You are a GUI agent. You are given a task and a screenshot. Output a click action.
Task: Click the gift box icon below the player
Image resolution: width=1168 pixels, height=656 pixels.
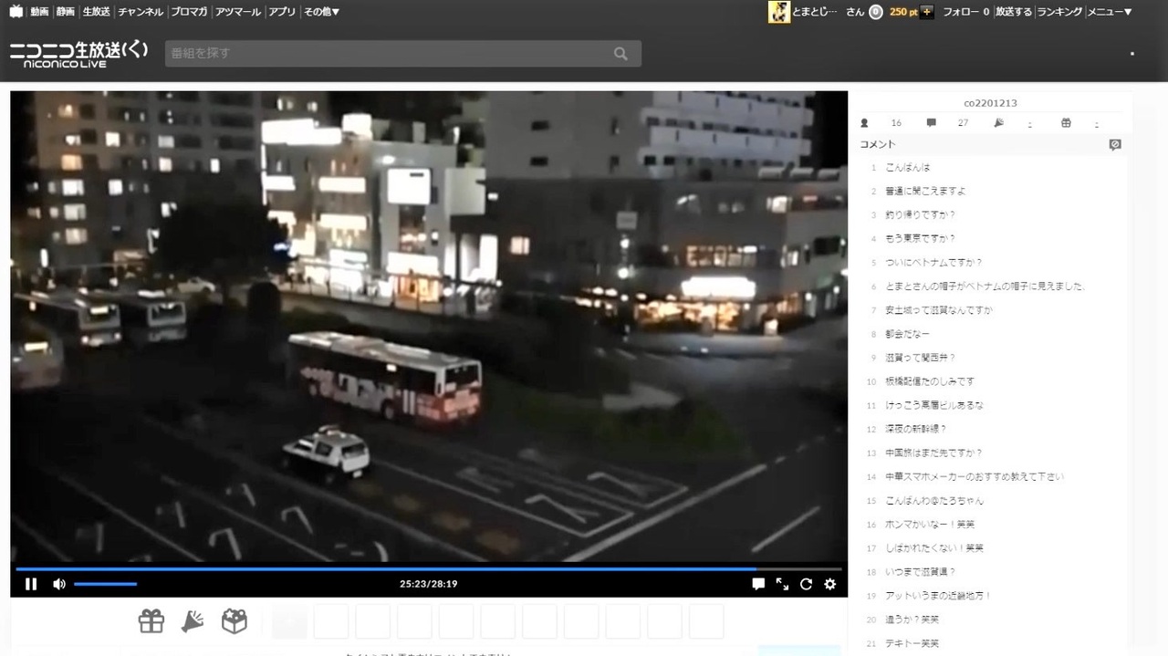click(151, 621)
